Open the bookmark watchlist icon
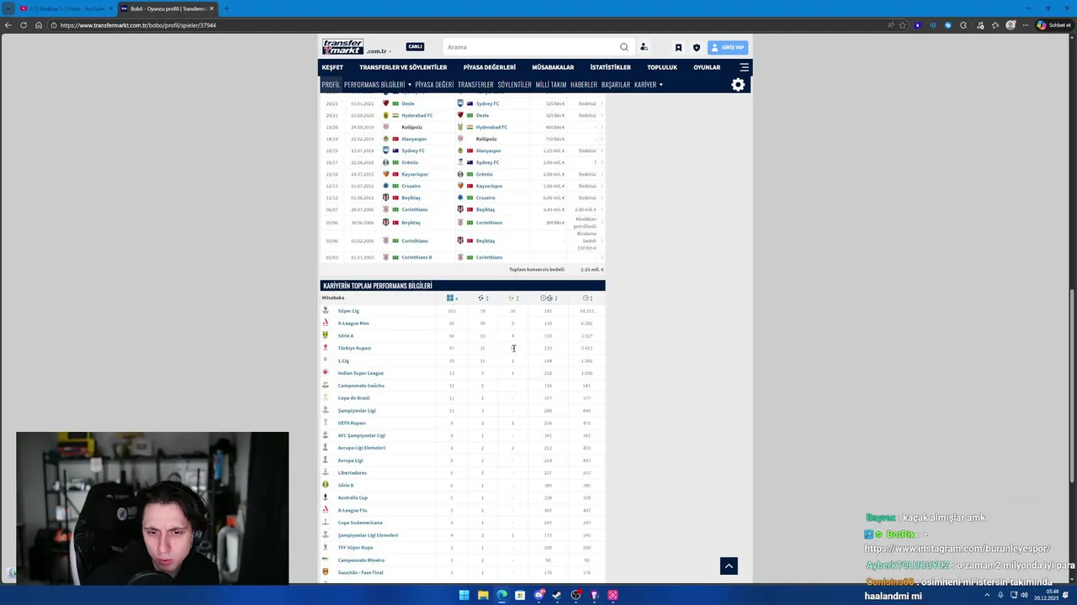 point(678,48)
